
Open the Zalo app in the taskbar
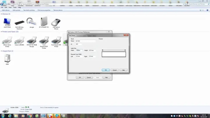pyautogui.click(x=50, y=116)
